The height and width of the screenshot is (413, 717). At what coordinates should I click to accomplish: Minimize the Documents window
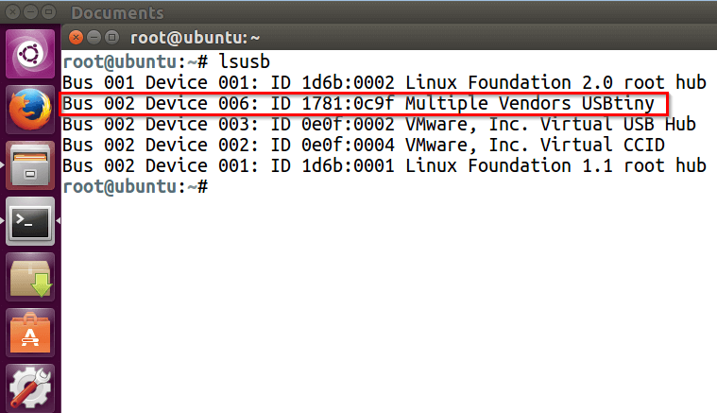click(x=30, y=12)
